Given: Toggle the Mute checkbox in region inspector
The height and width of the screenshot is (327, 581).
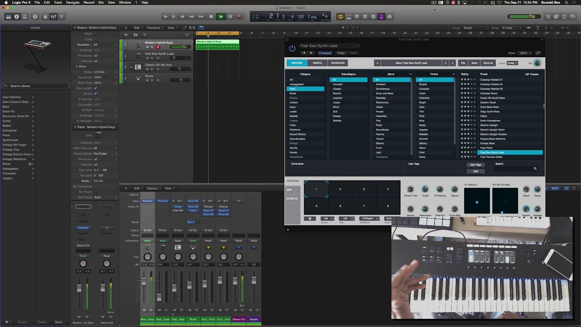Looking at the screenshot, I should [95, 34].
